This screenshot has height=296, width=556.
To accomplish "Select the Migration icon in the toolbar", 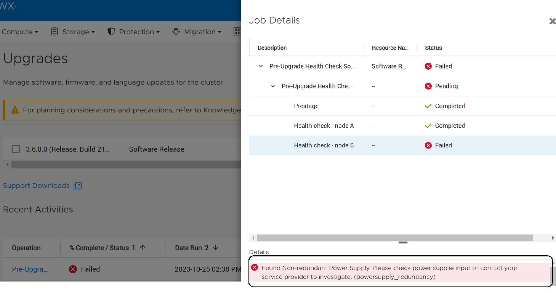I will tap(176, 32).
